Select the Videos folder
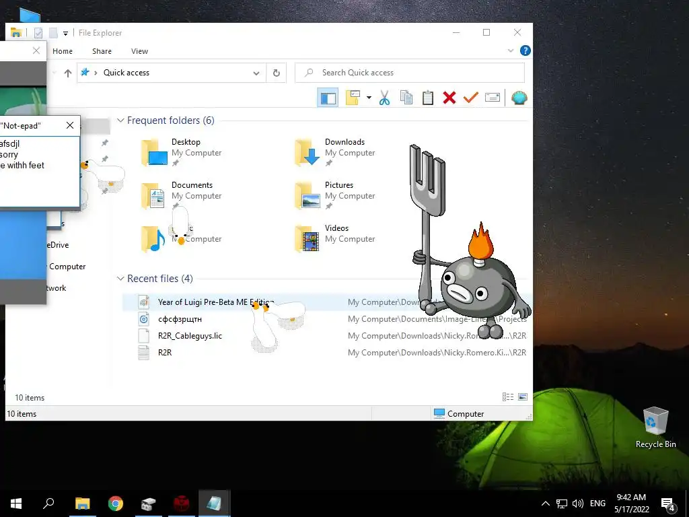 (335, 238)
